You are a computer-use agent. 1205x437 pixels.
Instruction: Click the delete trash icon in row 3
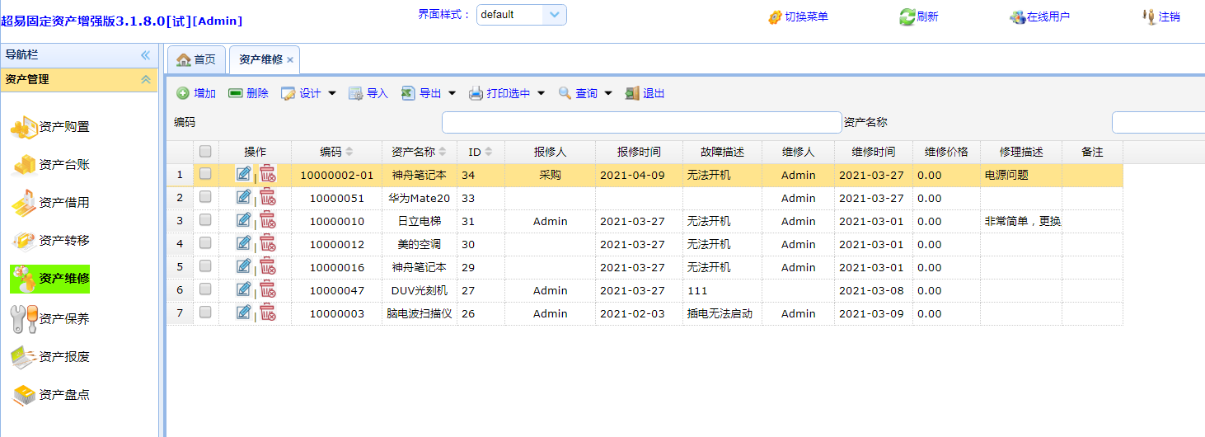click(x=268, y=220)
